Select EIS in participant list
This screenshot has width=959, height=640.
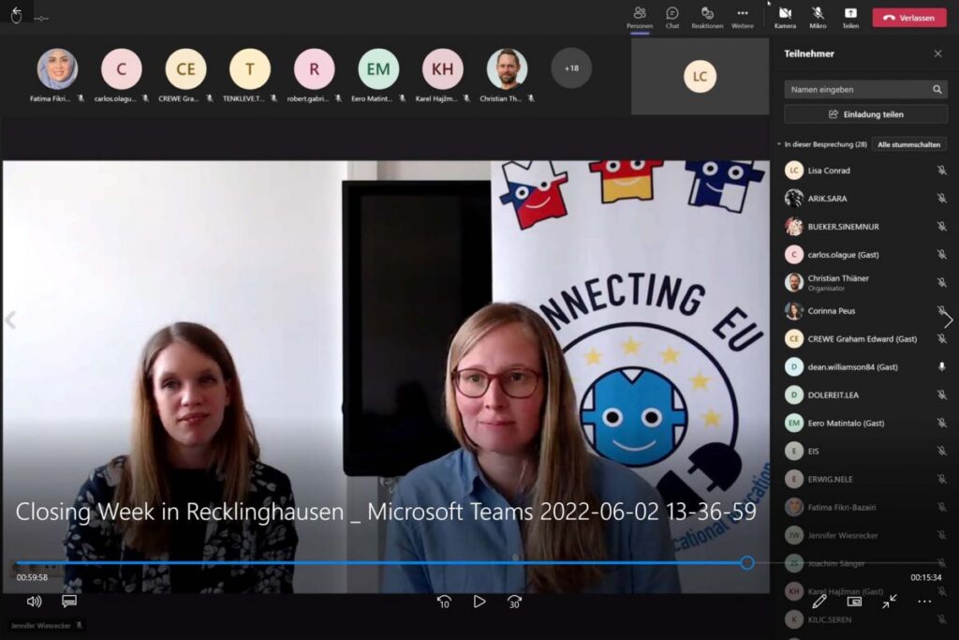click(865, 452)
